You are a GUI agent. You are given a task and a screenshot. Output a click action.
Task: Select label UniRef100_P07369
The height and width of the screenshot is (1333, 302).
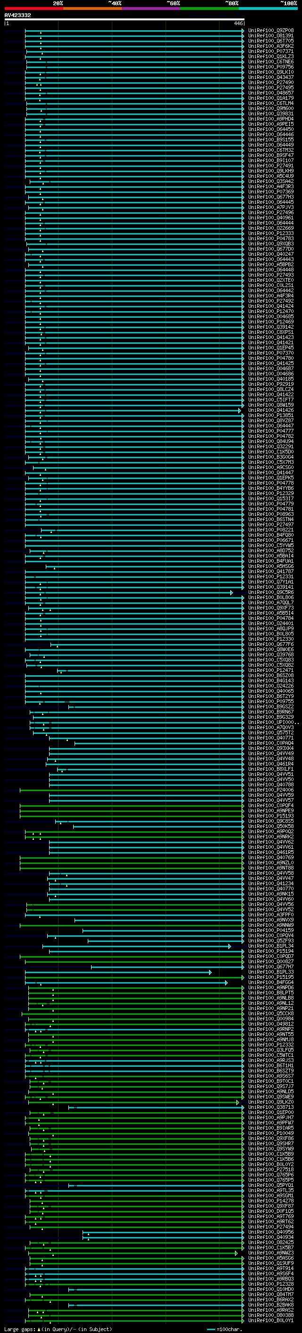point(270,192)
